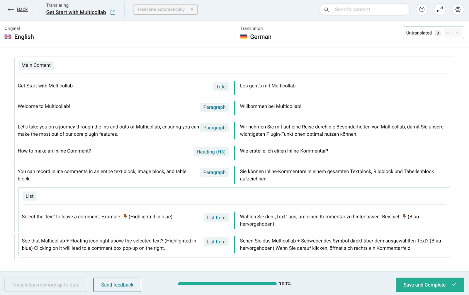The height and width of the screenshot is (295, 469).
Task: Click the Back arrow icon
Action: (x=11, y=9)
